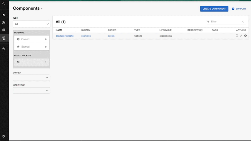Clear the filter with the X icon
Screen dimensions: 251x141
[x=243, y=22]
